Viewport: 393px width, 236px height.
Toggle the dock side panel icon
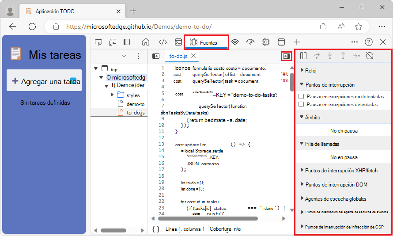[127, 42]
